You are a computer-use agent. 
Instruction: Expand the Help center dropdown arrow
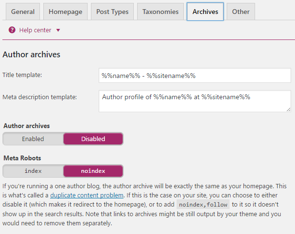tap(58, 30)
